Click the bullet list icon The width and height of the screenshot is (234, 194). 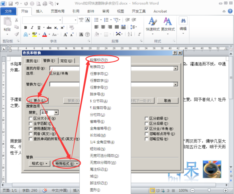(96, 20)
